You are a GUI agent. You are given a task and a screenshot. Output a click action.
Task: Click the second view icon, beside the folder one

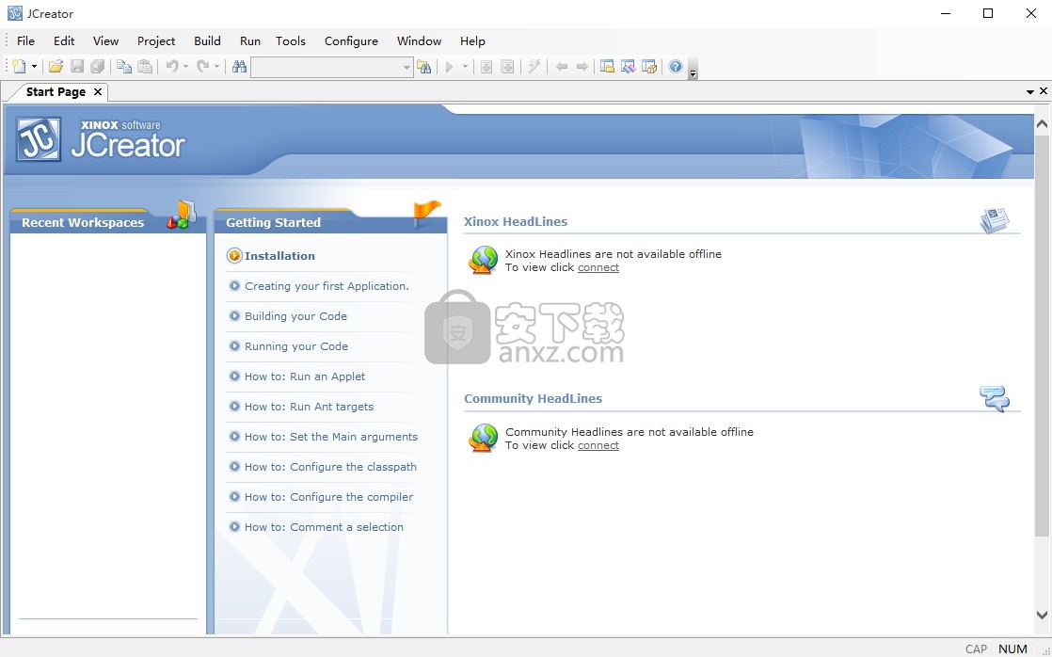click(x=628, y=67)
